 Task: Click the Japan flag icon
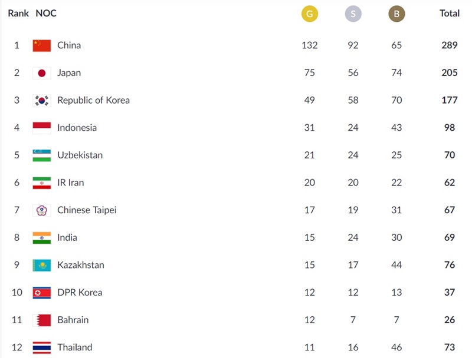pos(42,73)
